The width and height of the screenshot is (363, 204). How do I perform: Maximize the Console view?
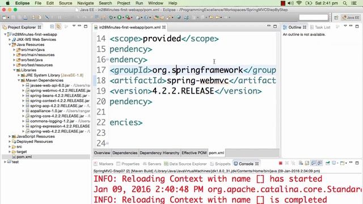[357, 163]
